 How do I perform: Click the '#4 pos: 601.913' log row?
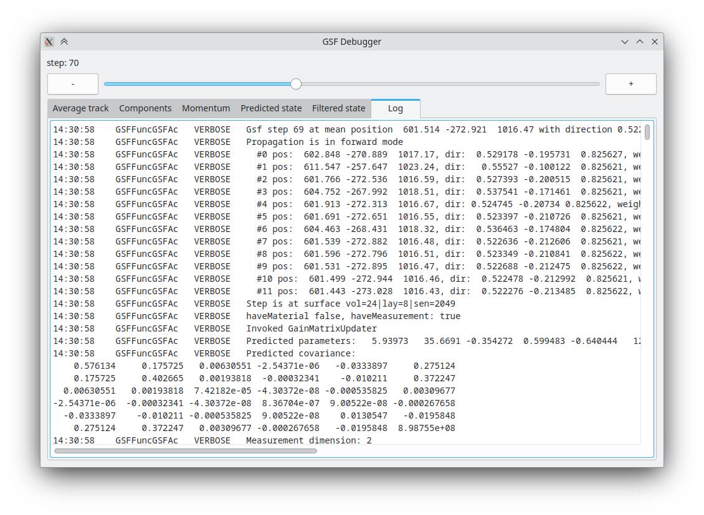coord(346,204)
